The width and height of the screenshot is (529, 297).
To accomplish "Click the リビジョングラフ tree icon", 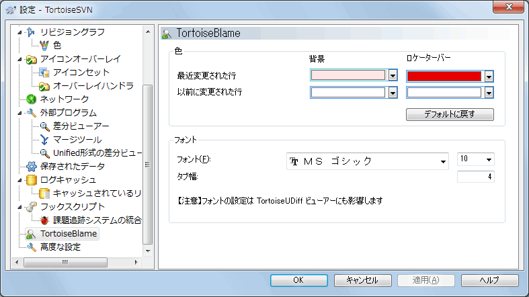I will 31,32.
